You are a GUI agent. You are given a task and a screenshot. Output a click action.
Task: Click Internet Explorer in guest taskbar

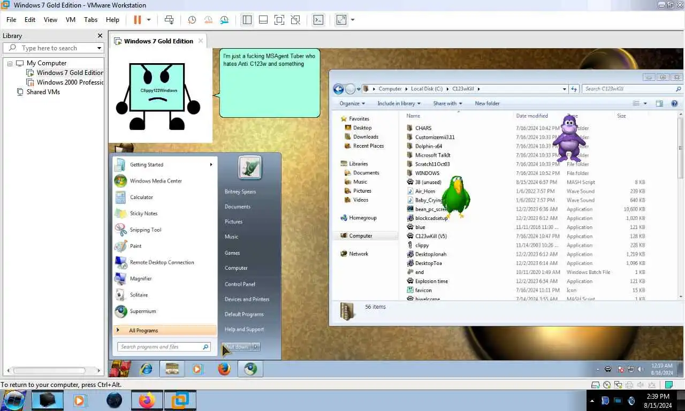(146, 369)
